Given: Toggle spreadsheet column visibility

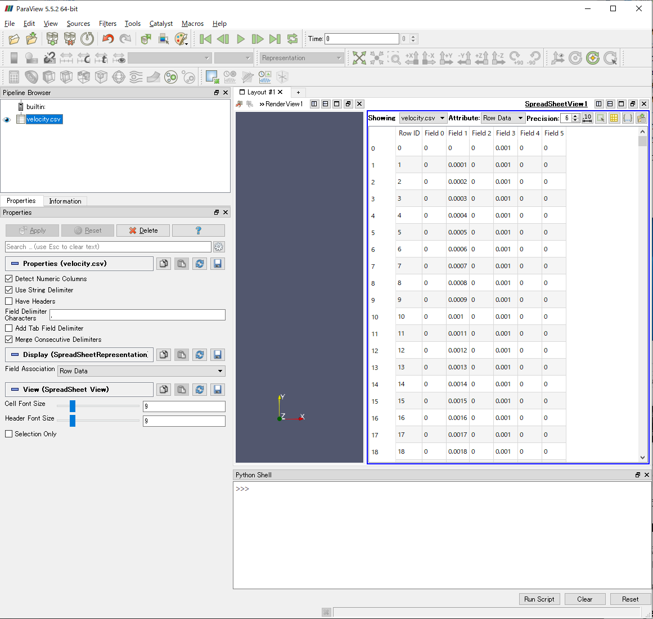Looking at the screenshot, I should (614, 118).
